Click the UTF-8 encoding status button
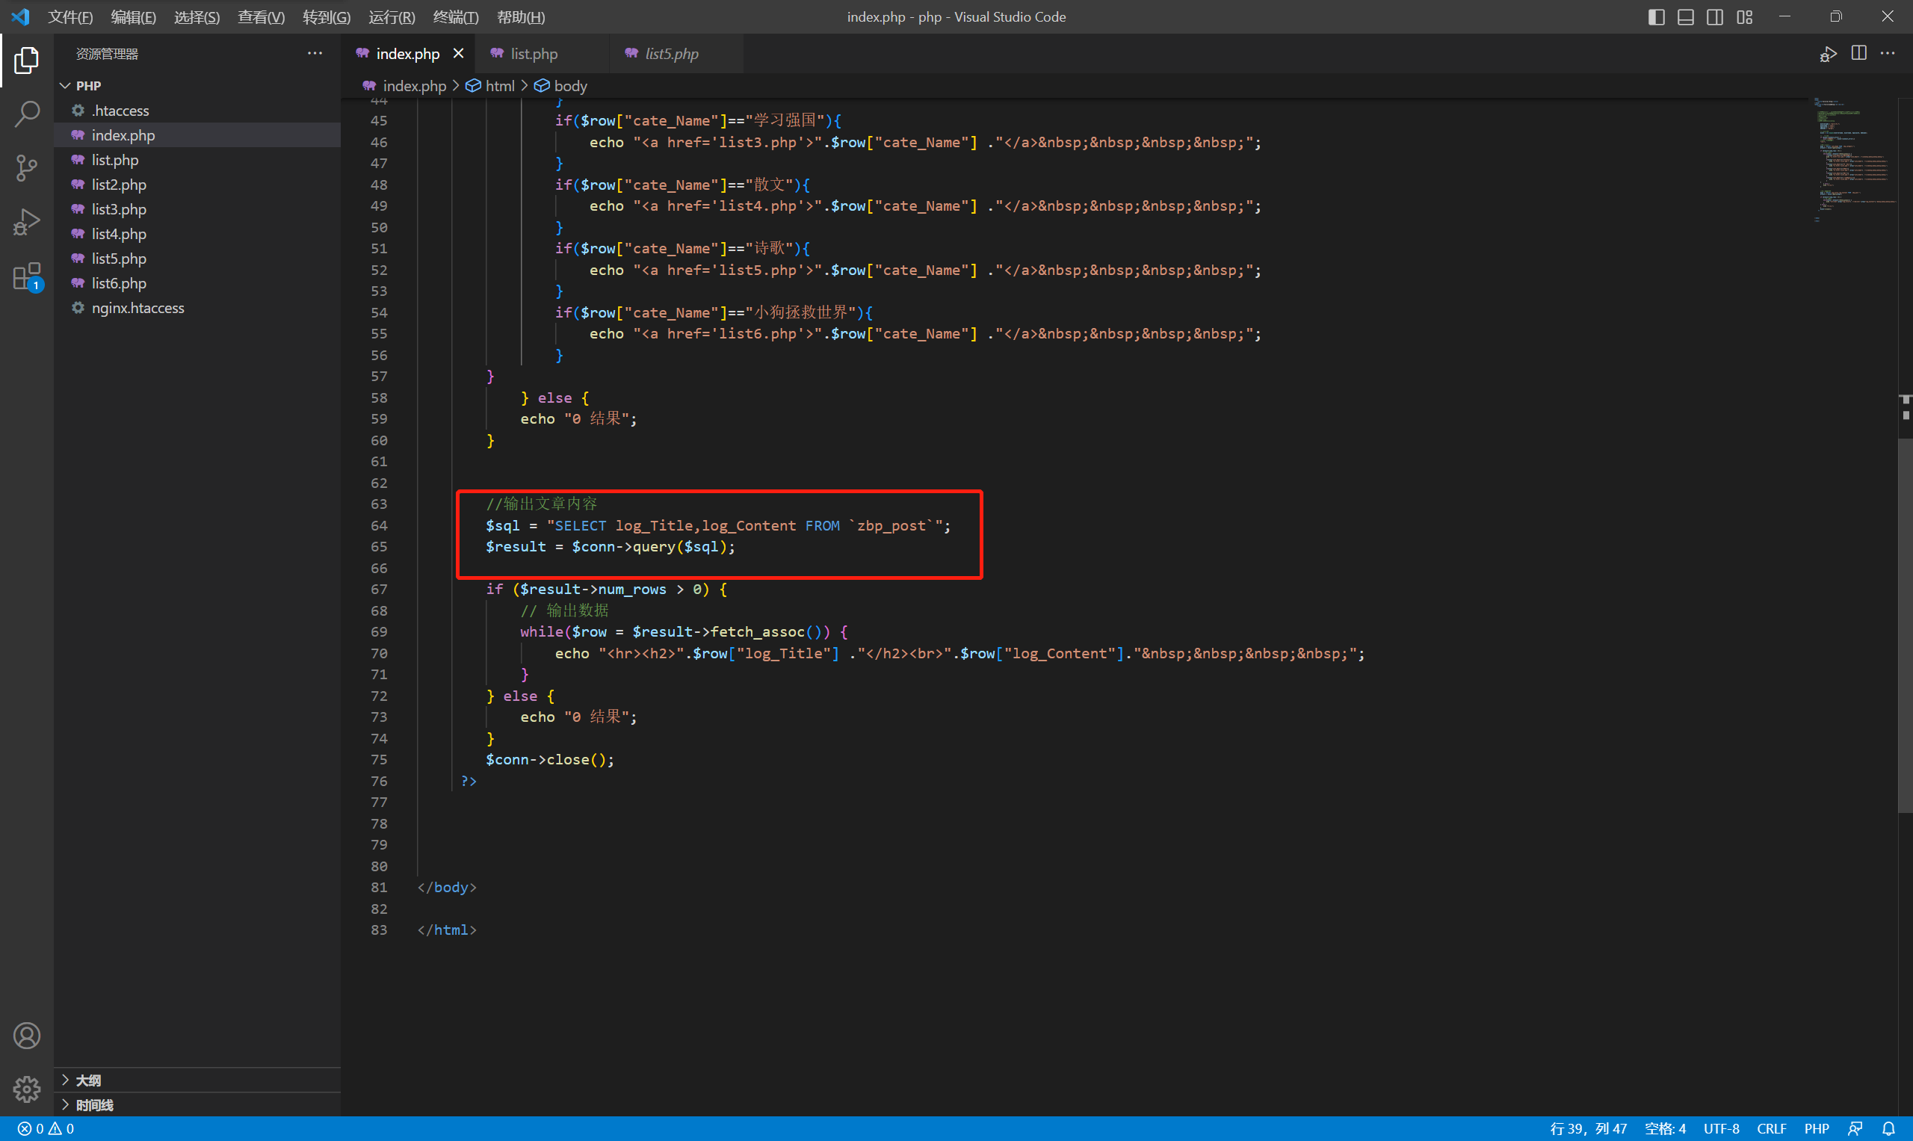Image resolution: width=1913 pixels, height=1141 pixels. tap(1721, 1129)
